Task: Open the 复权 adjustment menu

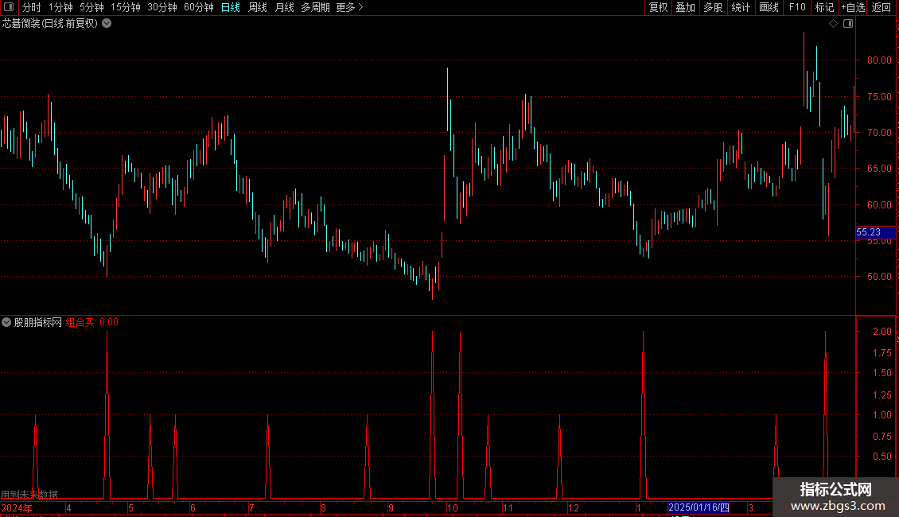Action: pos(658,7)
